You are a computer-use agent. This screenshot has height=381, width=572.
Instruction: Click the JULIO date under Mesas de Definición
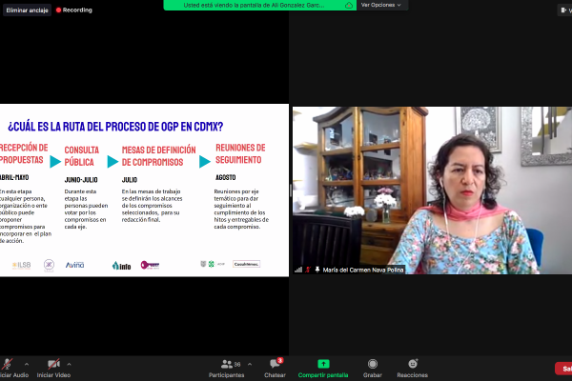click(130, 180)
